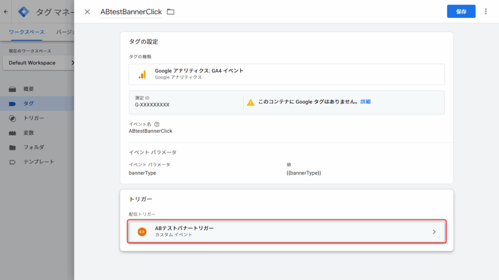This screenshot has height=280, width=499.
Task: Click the タグ label icon
Action: coord(12,104)
